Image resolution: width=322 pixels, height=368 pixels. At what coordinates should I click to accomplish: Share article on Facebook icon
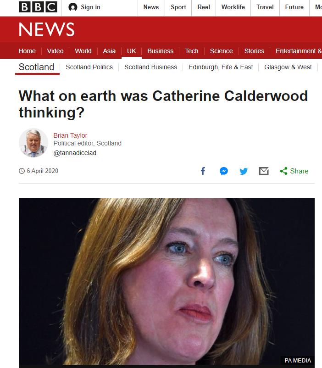203,171
